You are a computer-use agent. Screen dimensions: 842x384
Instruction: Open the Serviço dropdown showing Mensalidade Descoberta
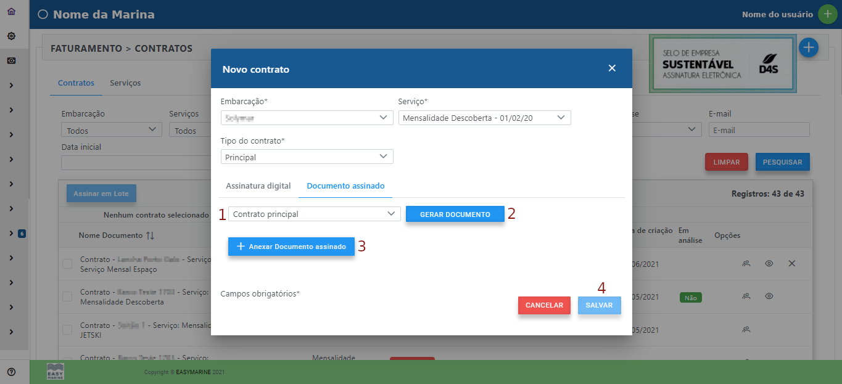[x=484, y=117]
